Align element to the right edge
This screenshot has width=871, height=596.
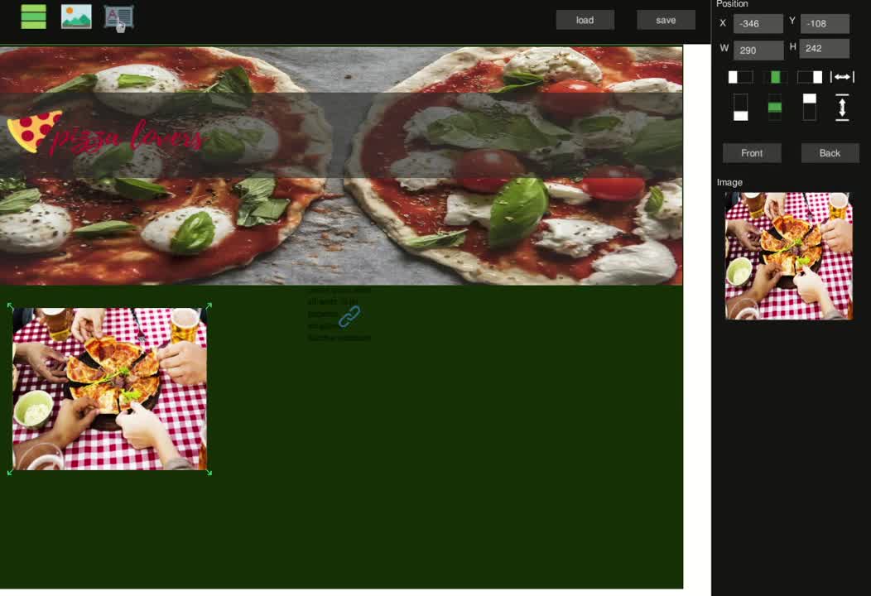810,77
